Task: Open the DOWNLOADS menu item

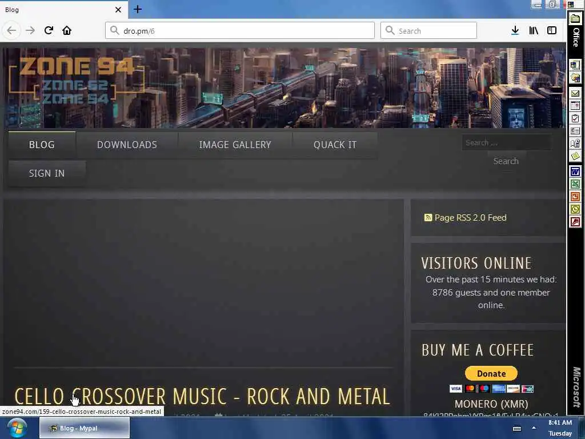Action: [x=127, y=145]
